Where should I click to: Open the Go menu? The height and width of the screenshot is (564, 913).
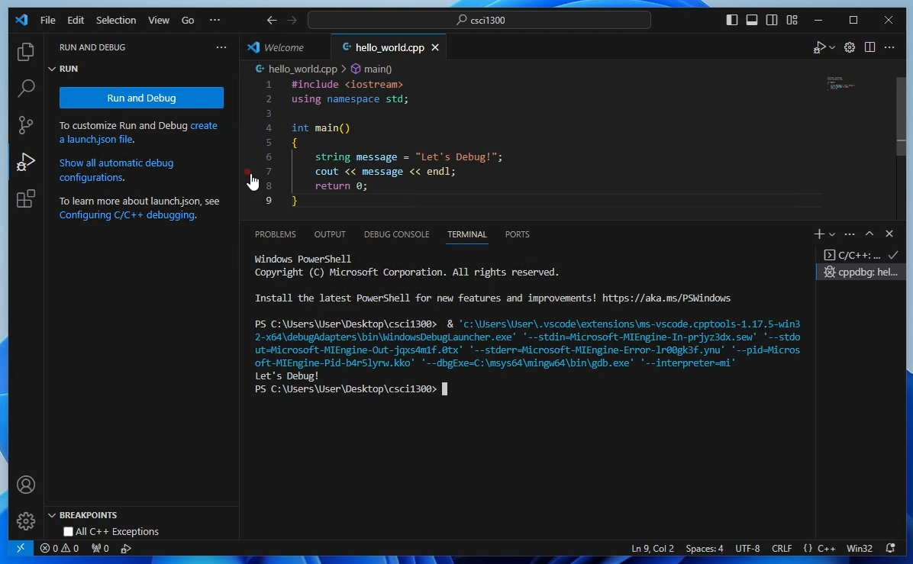pos(188,20)
